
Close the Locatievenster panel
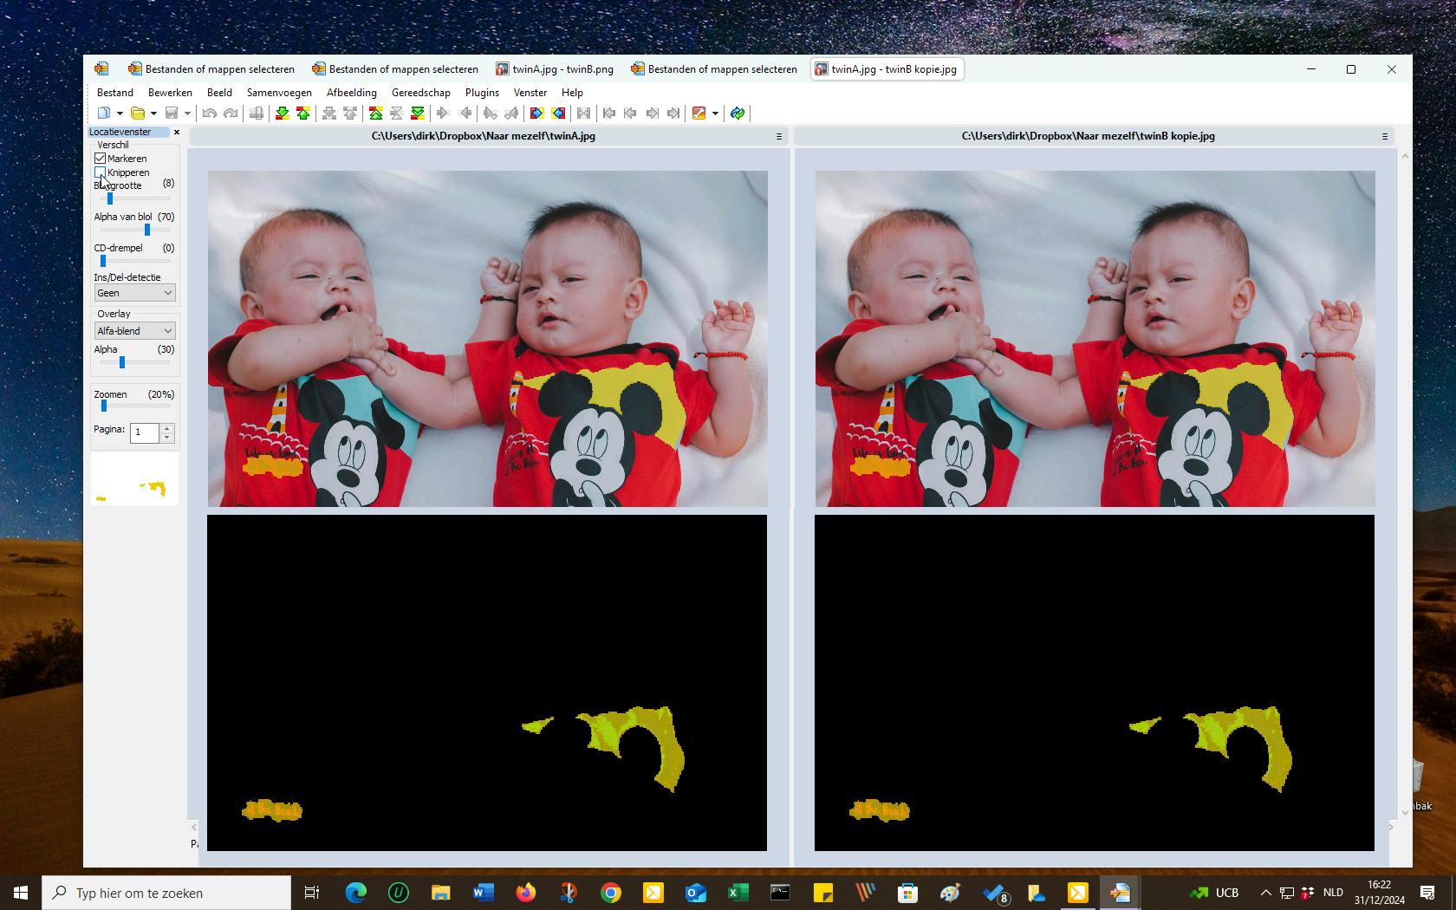click(x=177, y=132)
